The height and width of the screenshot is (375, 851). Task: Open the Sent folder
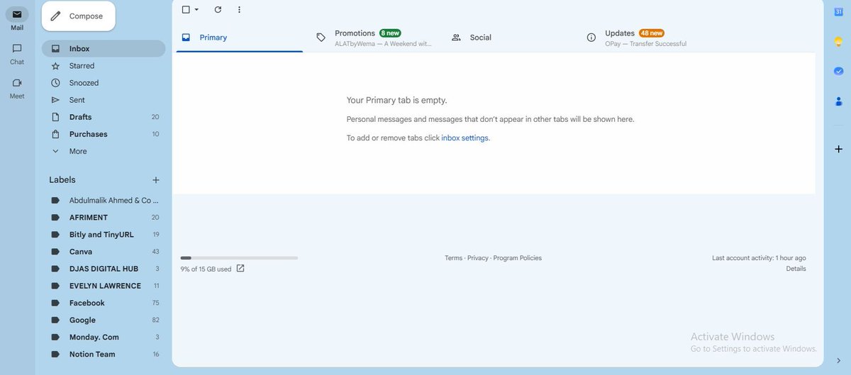(104, 100)
